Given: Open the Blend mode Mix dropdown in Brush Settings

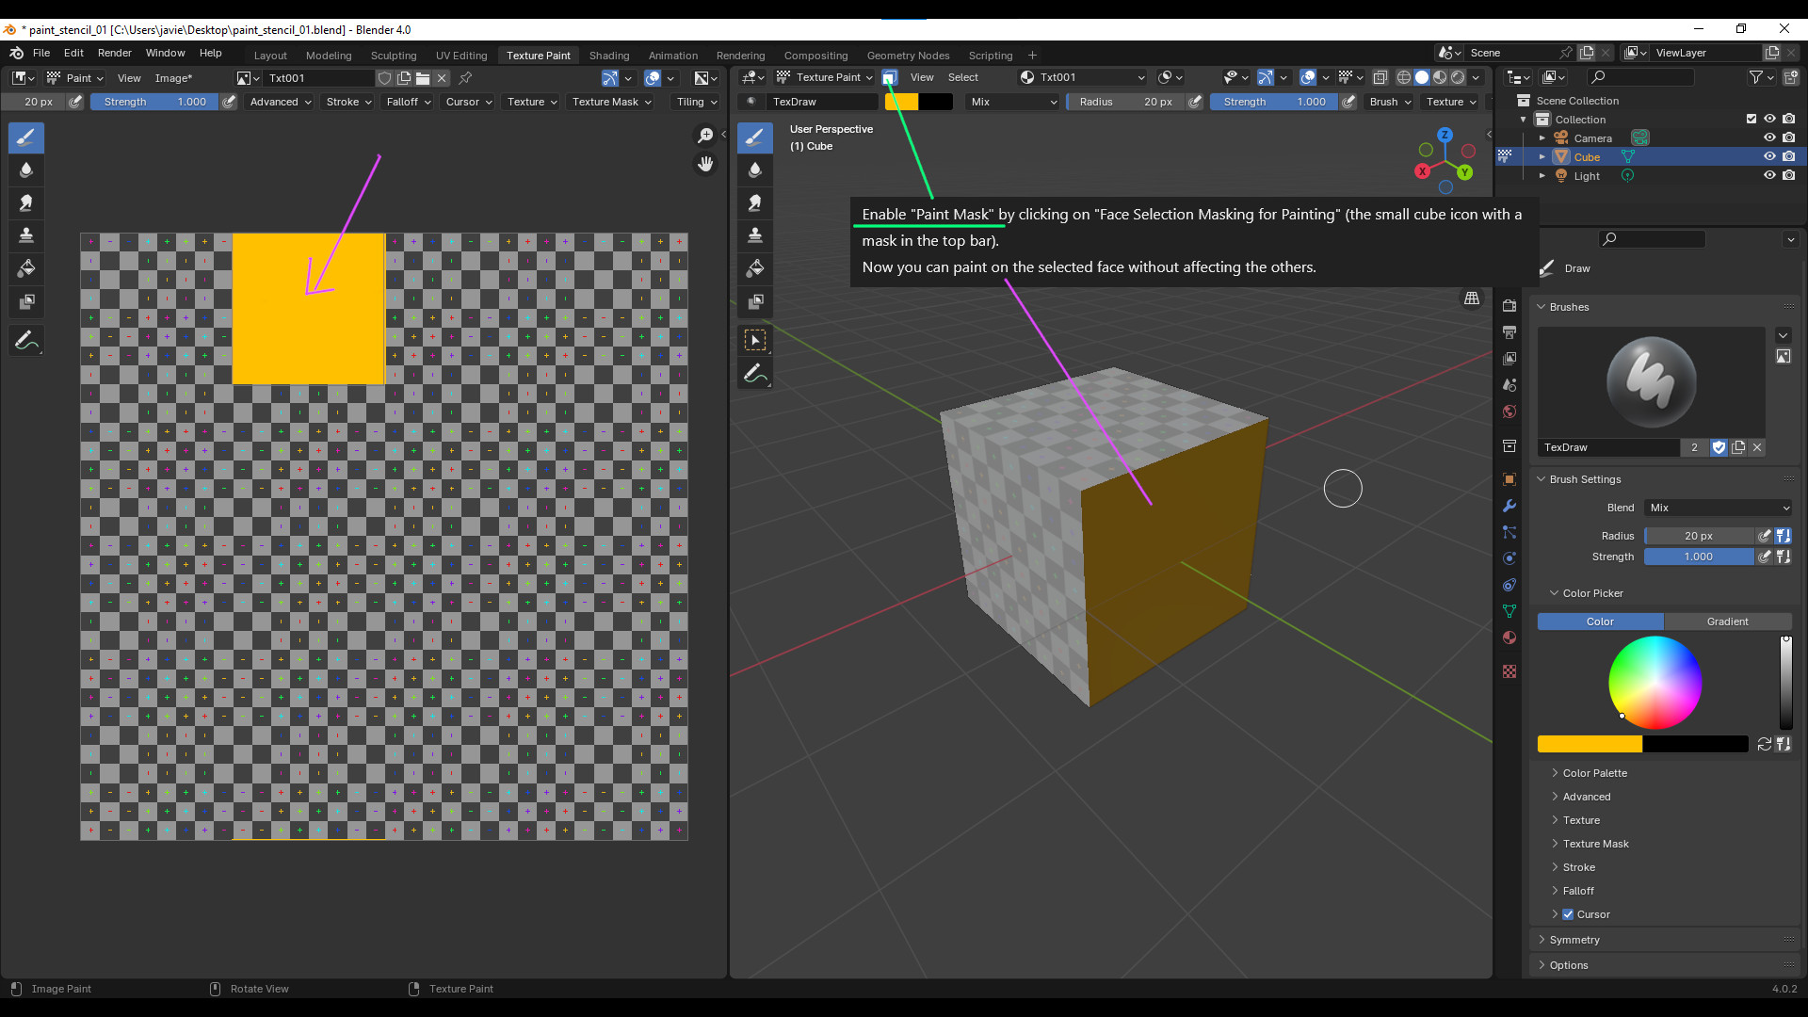Looking at the screenshot, I should coord(1719,508).
